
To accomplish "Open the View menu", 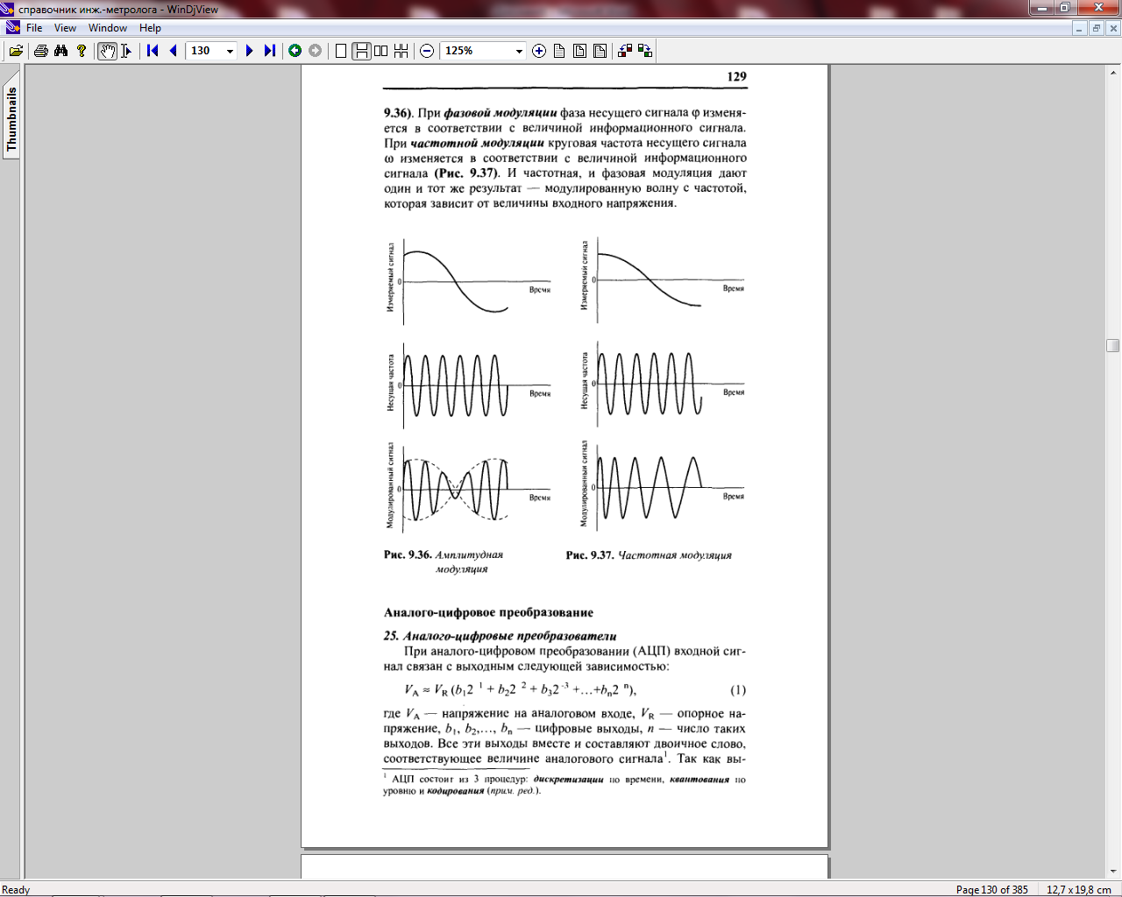I will tap(65, 28).
